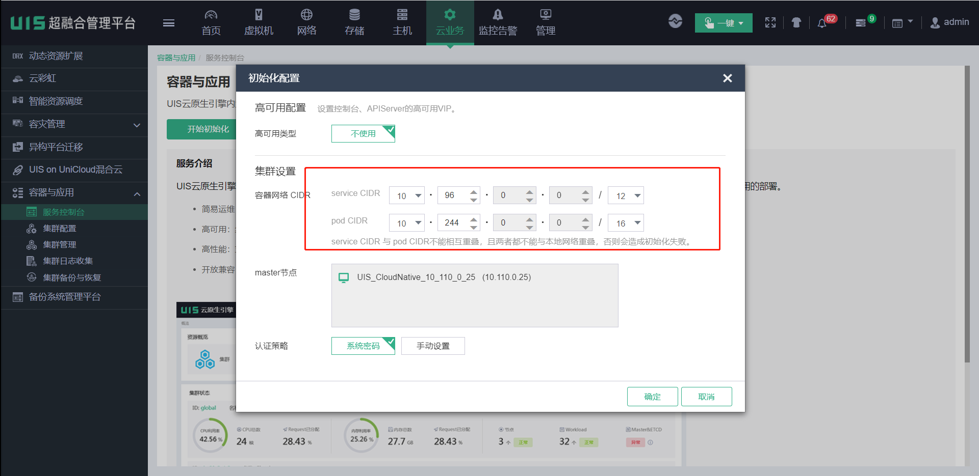Open the 首页 home tab

[x=211, y=23]
